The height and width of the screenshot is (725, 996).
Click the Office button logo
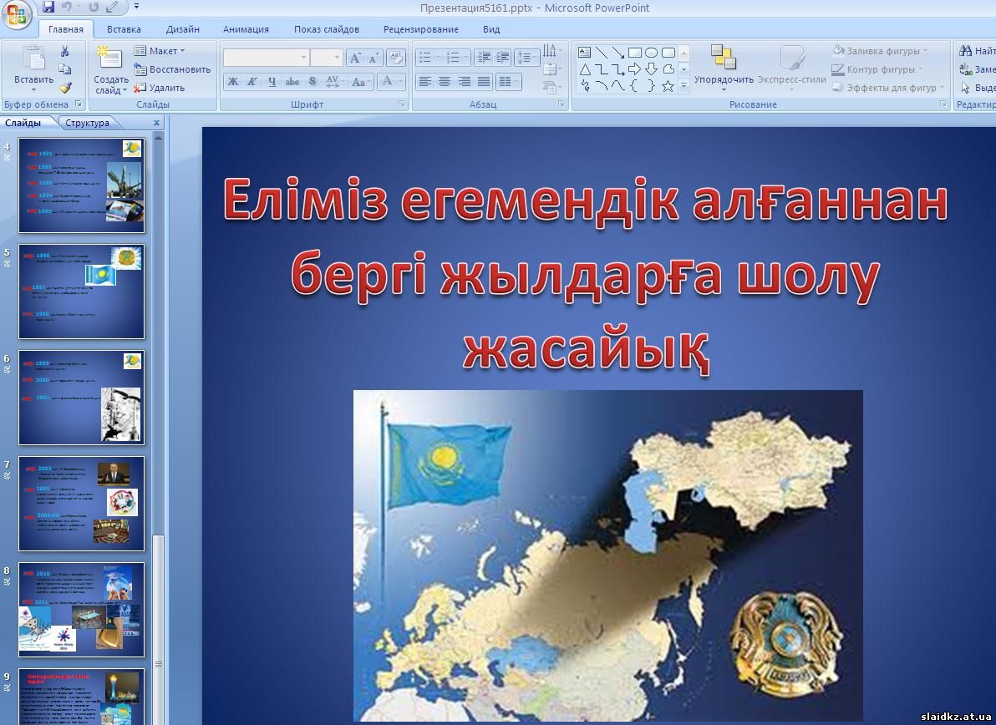point(16,14)
